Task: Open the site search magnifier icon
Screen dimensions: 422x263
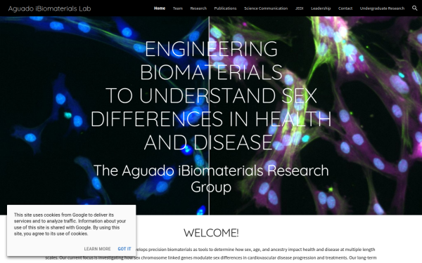Action: pyautogui.click(x=414, y=8)
